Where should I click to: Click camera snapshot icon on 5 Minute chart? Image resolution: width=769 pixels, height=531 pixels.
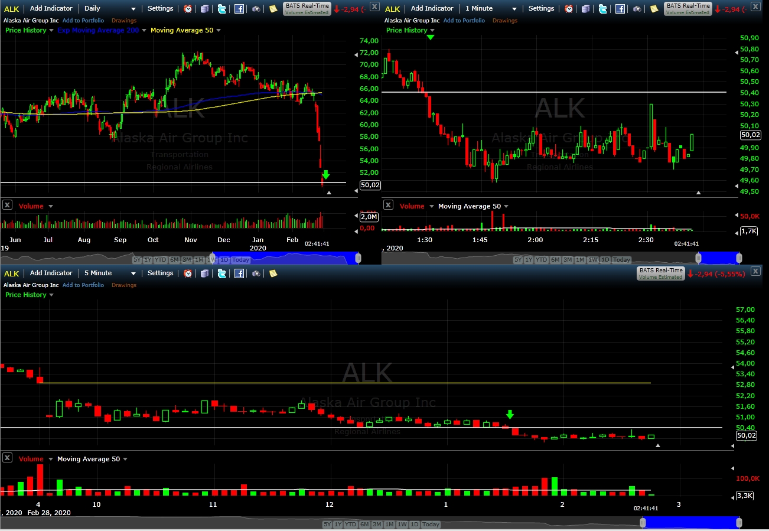(x=256, y=273)
